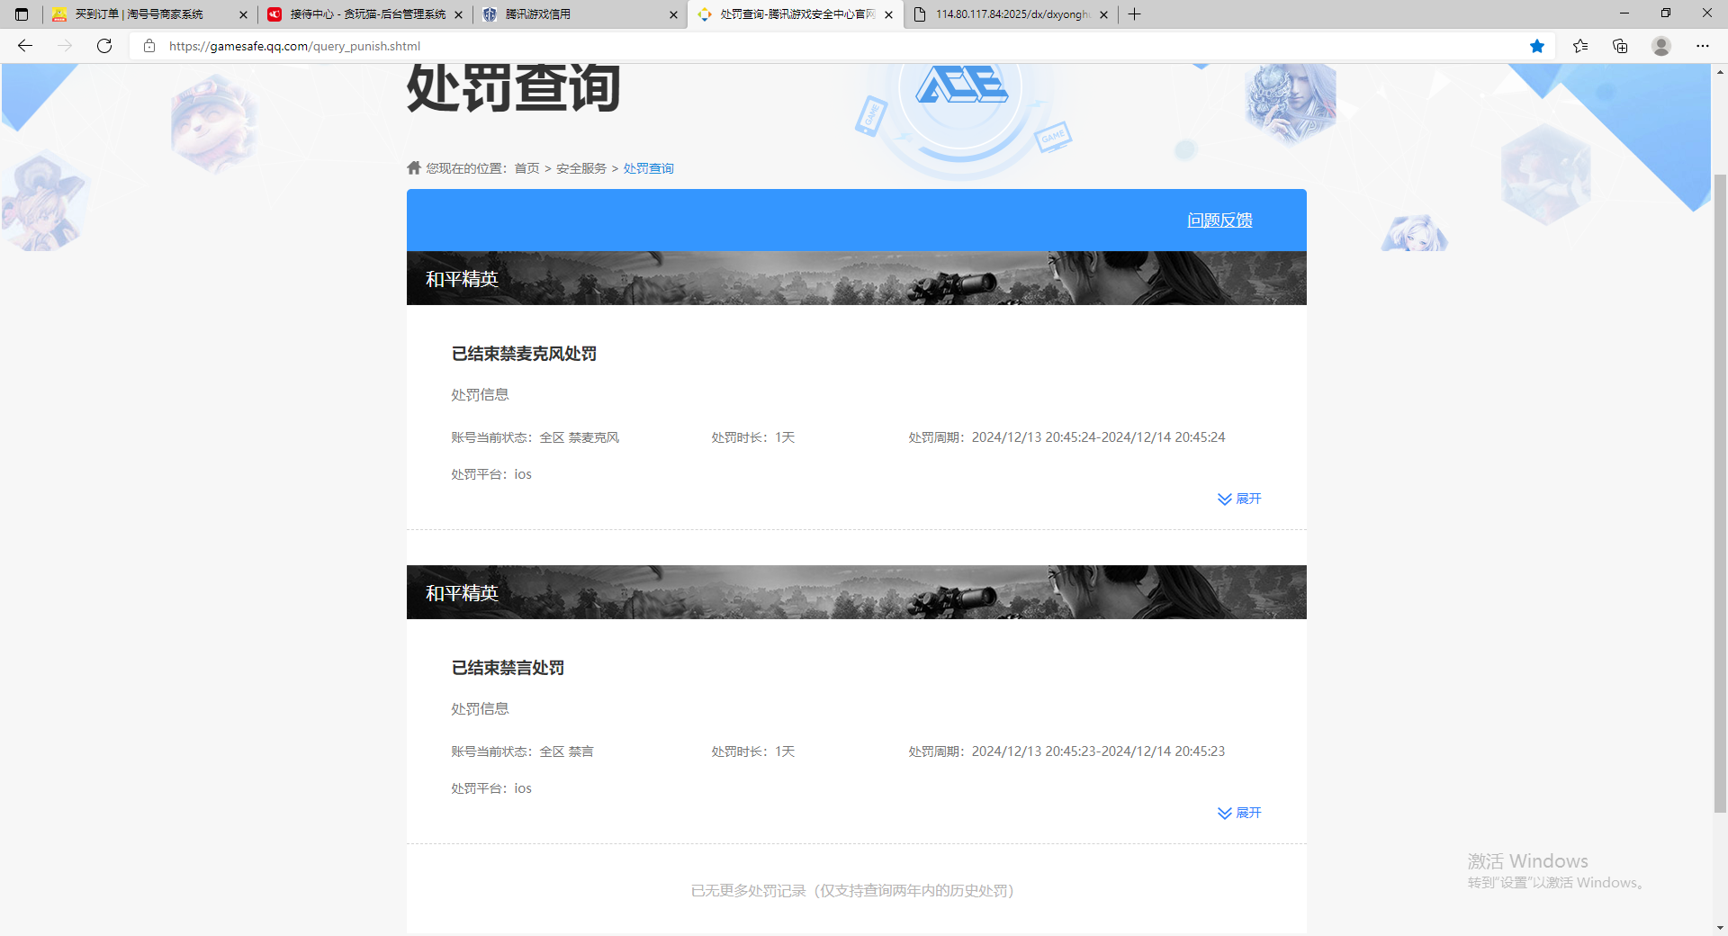Refresh the current page
The image size is (1728, 936).
coord(103,46)
